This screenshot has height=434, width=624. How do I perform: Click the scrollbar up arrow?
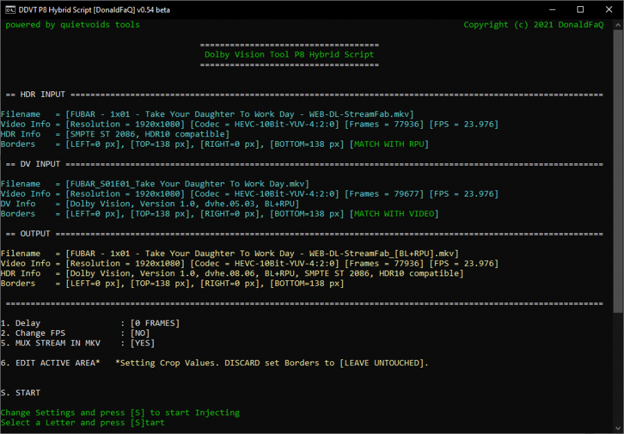coord(618,24)
